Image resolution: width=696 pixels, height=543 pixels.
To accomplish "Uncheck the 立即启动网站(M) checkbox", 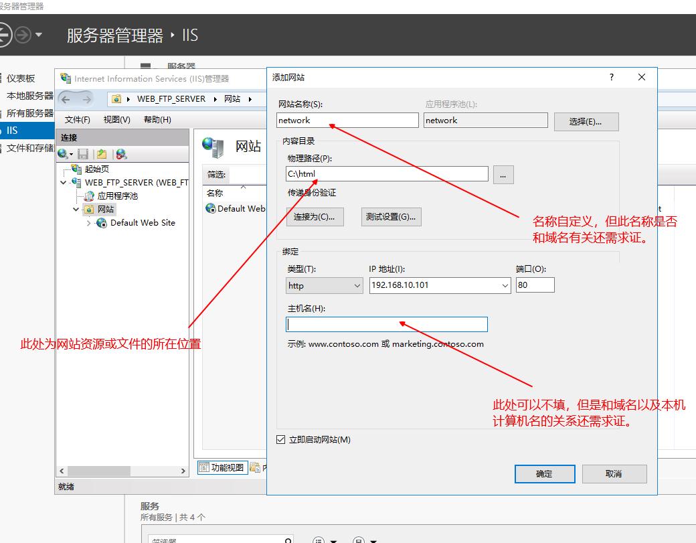I will [x=279, y=439].
